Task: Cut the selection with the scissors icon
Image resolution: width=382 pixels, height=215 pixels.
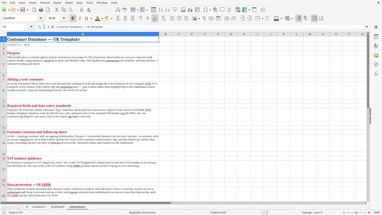Action: (57, 10)
